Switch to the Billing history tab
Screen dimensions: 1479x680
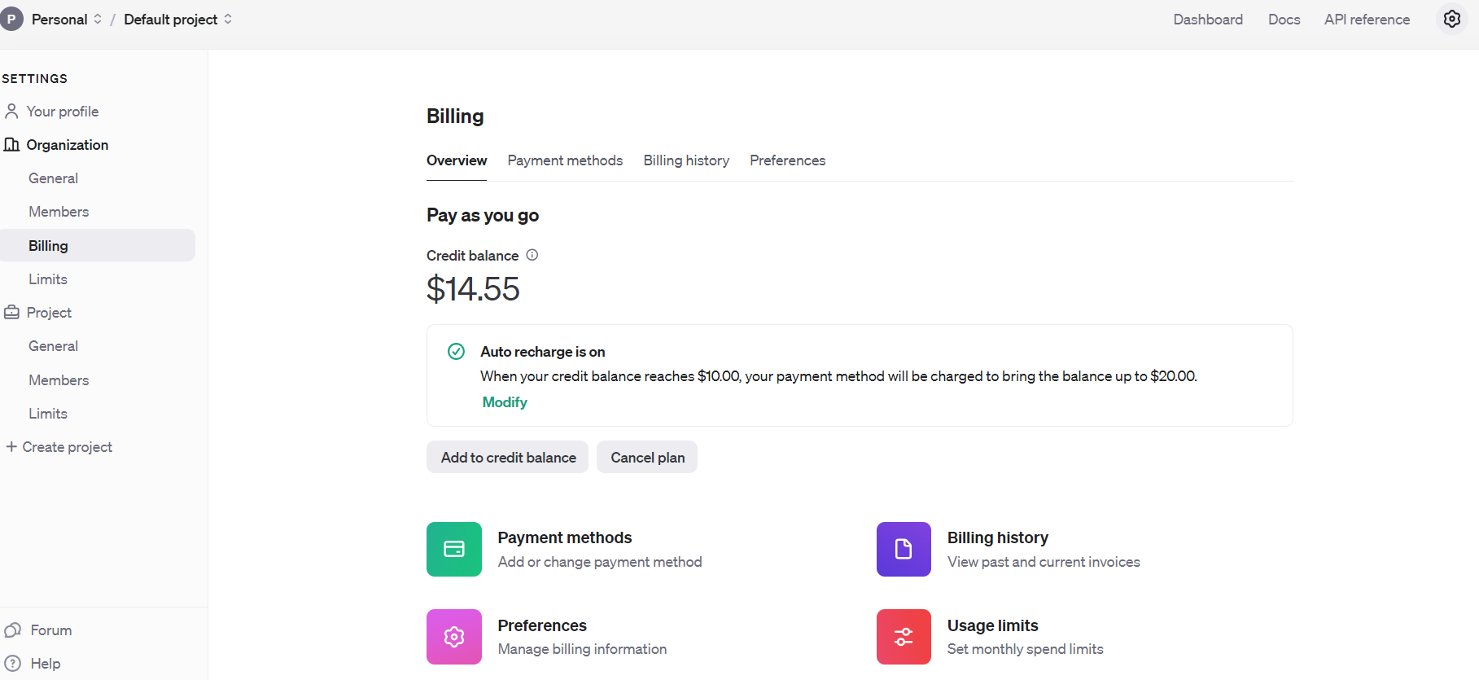coord(686,160)
